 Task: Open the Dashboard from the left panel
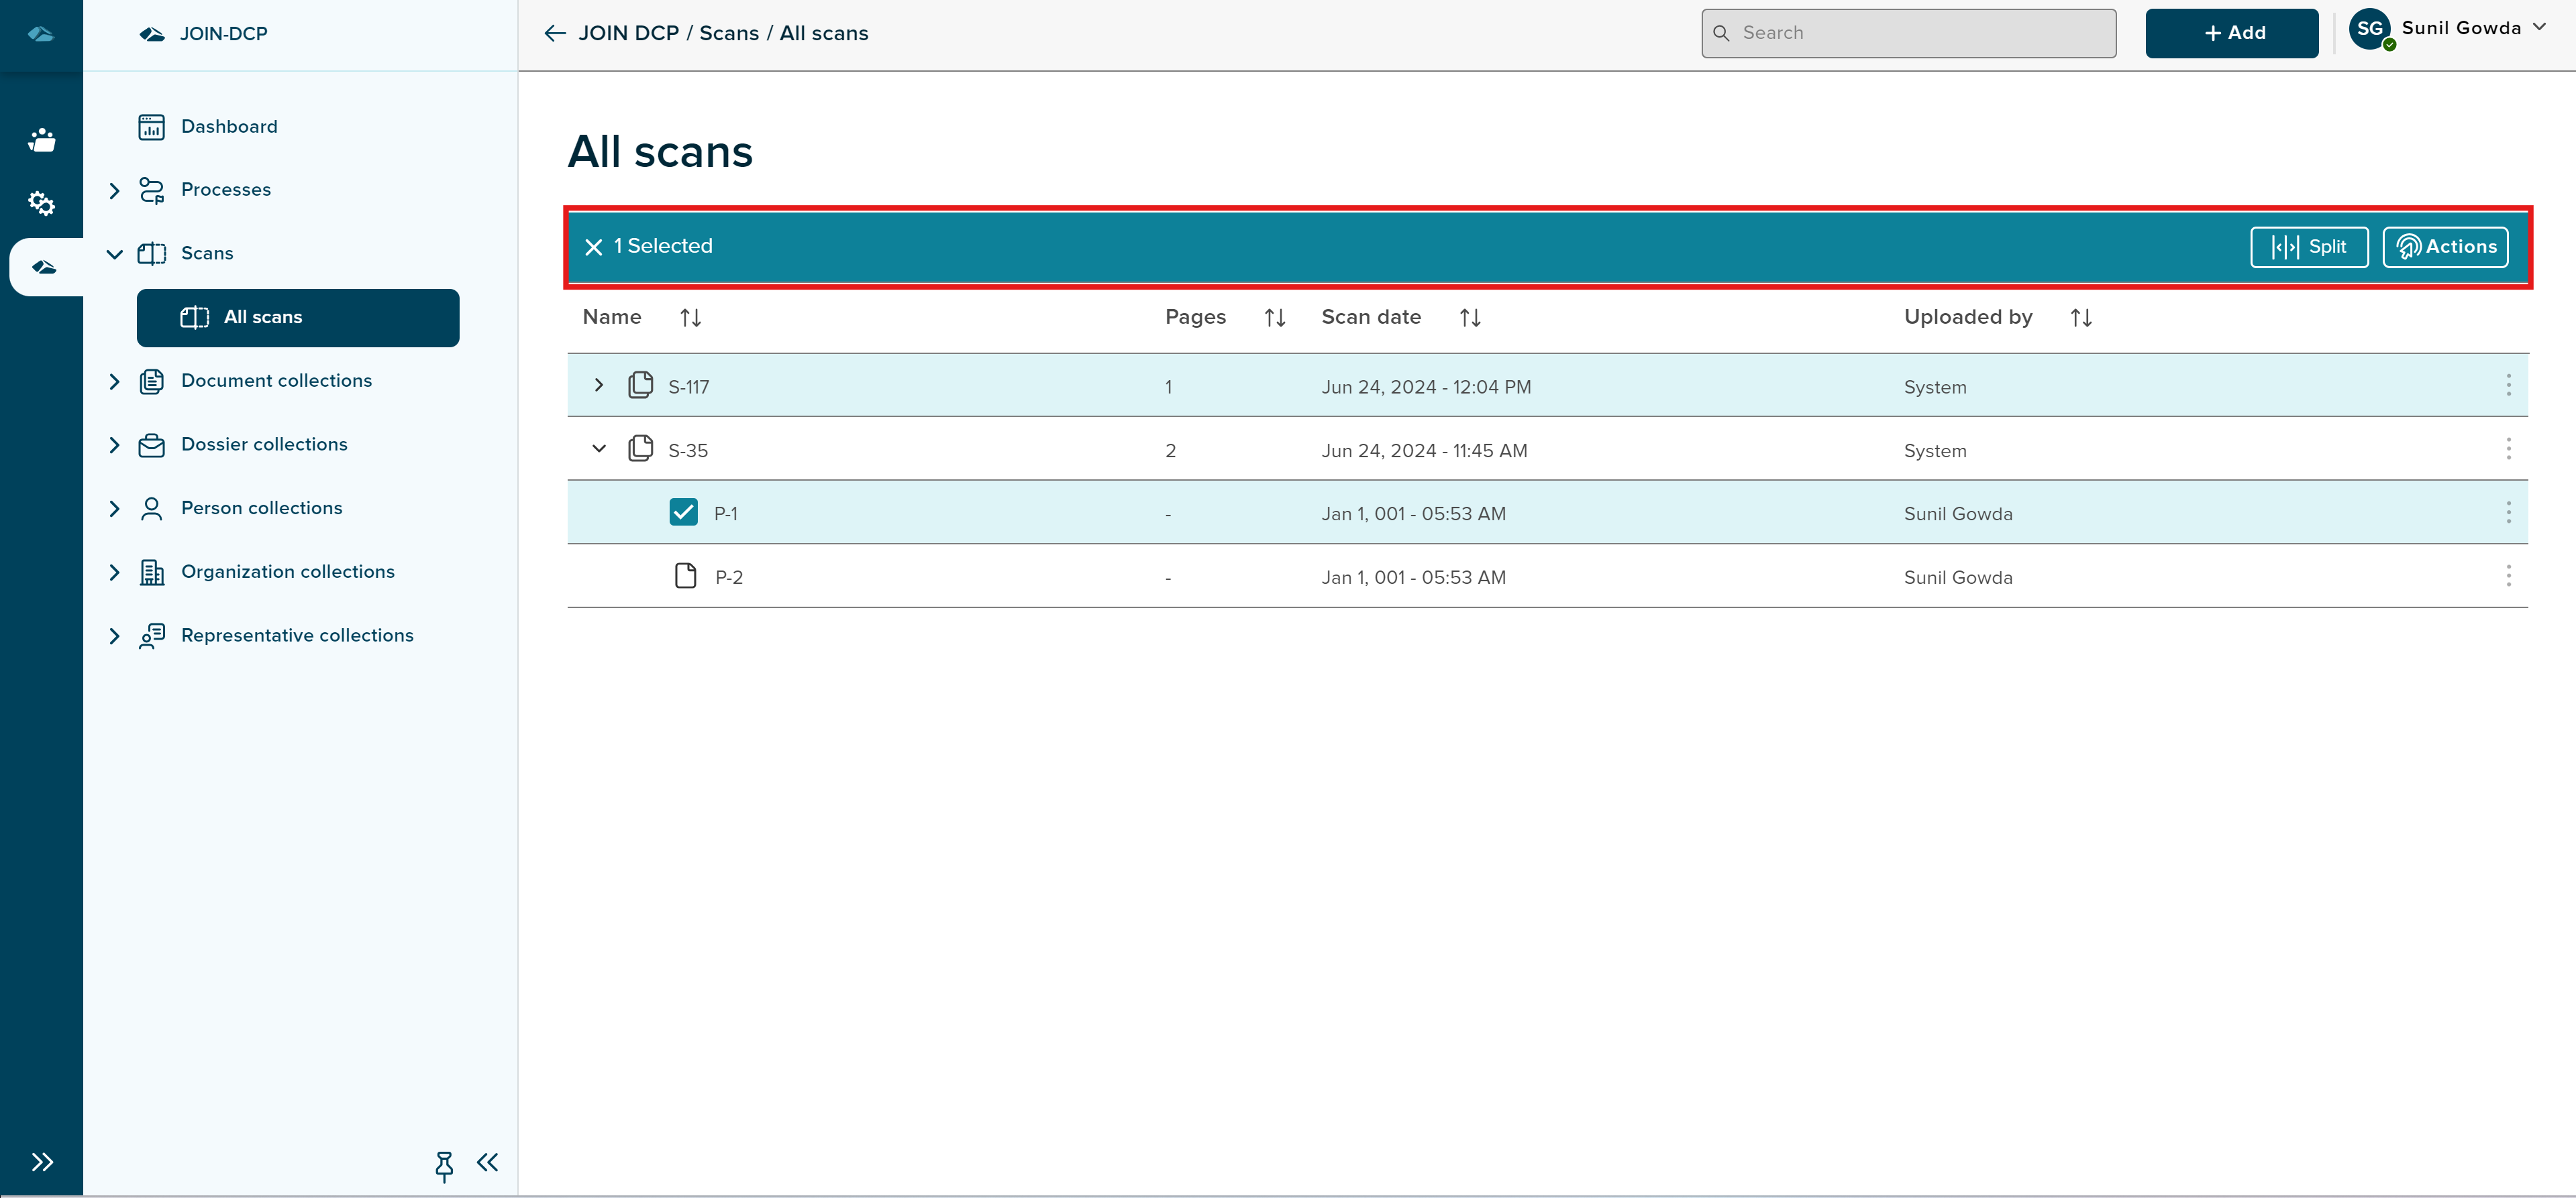pyautogui.click(x=228, y=126)
